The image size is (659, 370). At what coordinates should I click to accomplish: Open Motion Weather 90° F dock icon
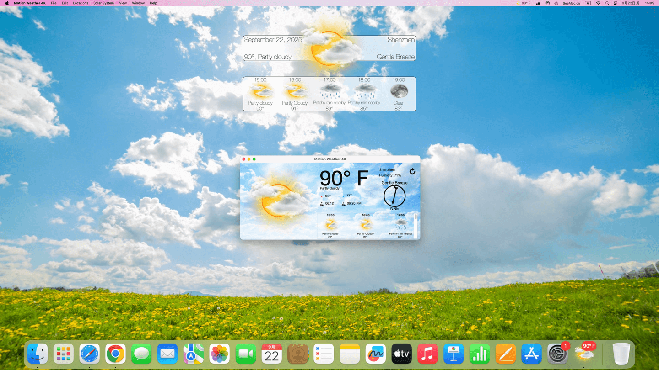[585, 354]
